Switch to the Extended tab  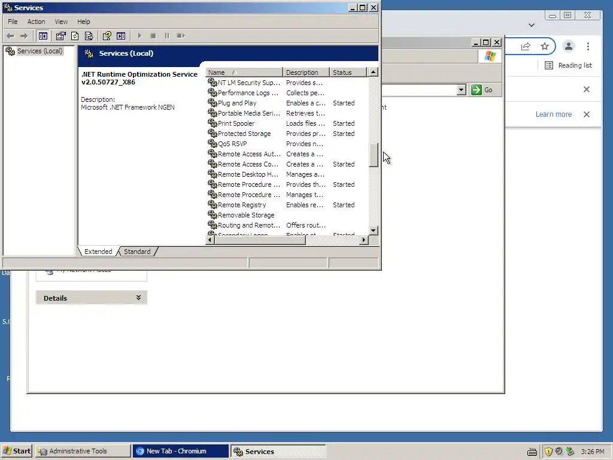point(98,252)
